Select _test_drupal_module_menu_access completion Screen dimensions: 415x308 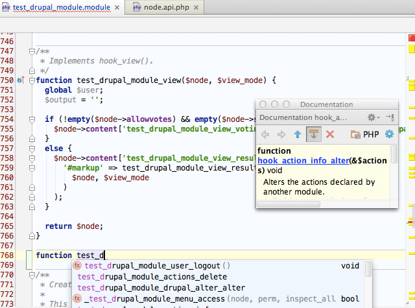218,299
